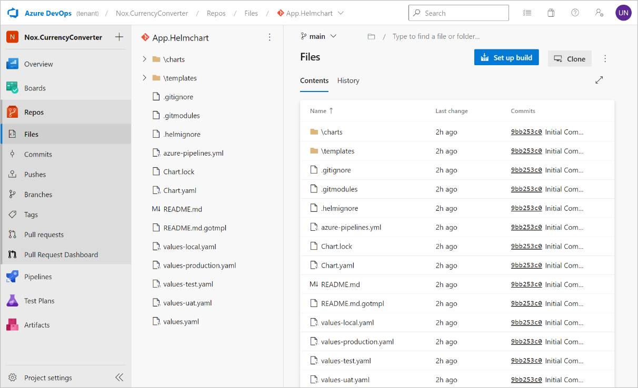Select Commits under Repos

(x=66, y=154)
